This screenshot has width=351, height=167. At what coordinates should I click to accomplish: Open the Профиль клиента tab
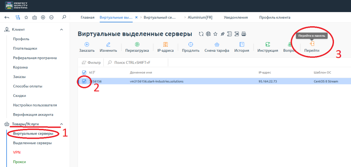[x=275, y=18]
